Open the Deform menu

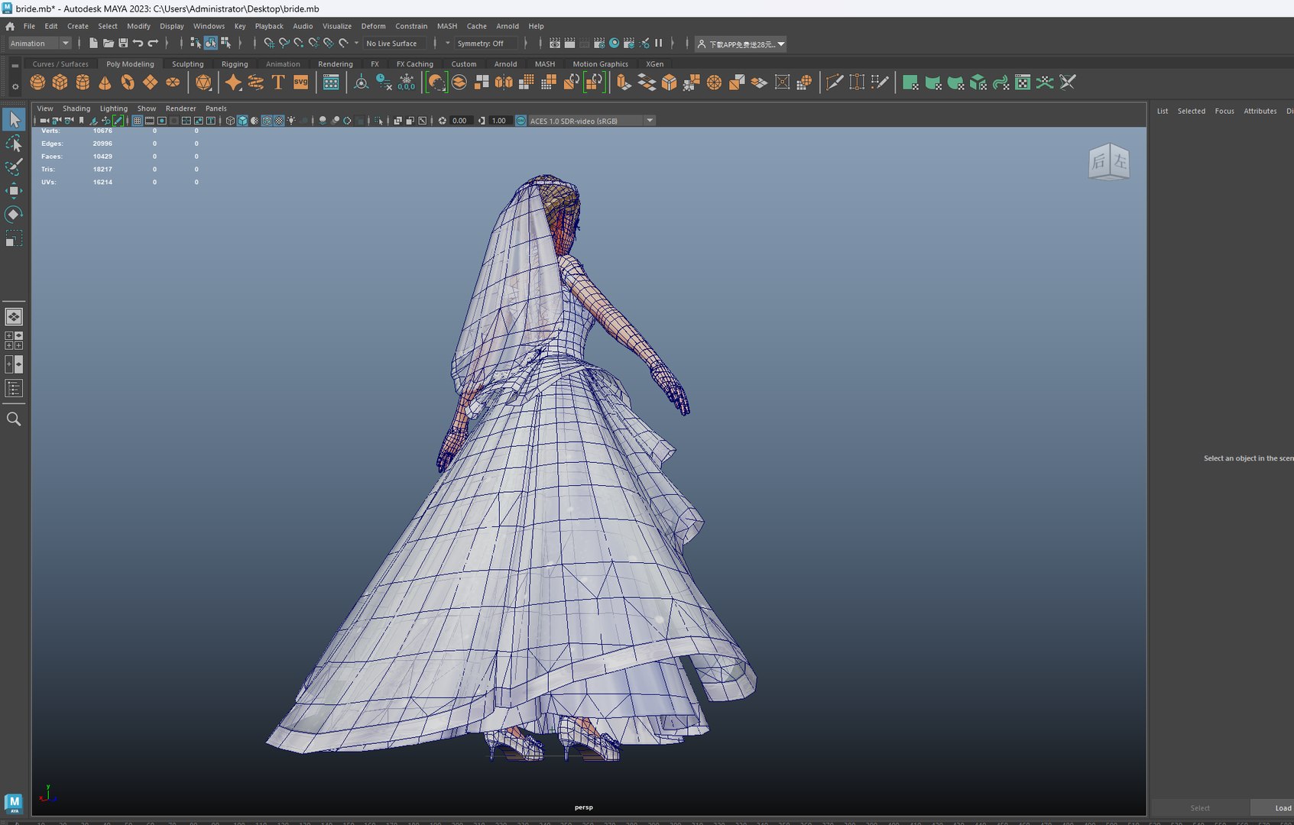(x=373, y=26)
